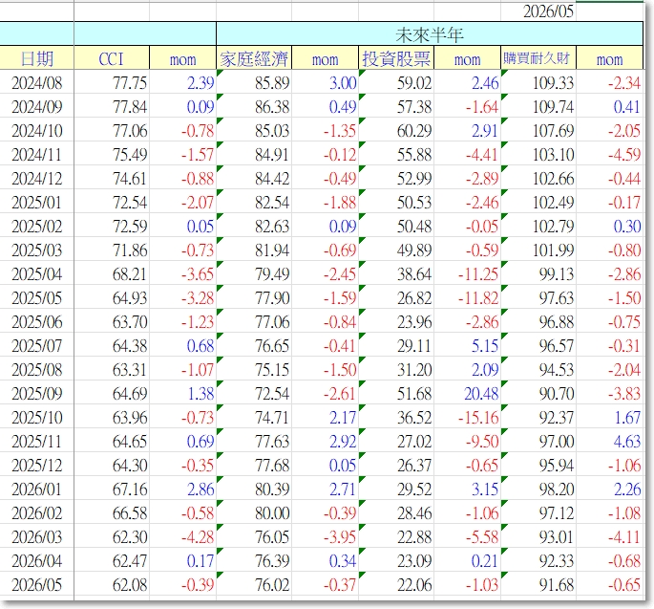The image size is (654, 609).
Task: Select the 日期 header cell
Action: tap(36, 58)
